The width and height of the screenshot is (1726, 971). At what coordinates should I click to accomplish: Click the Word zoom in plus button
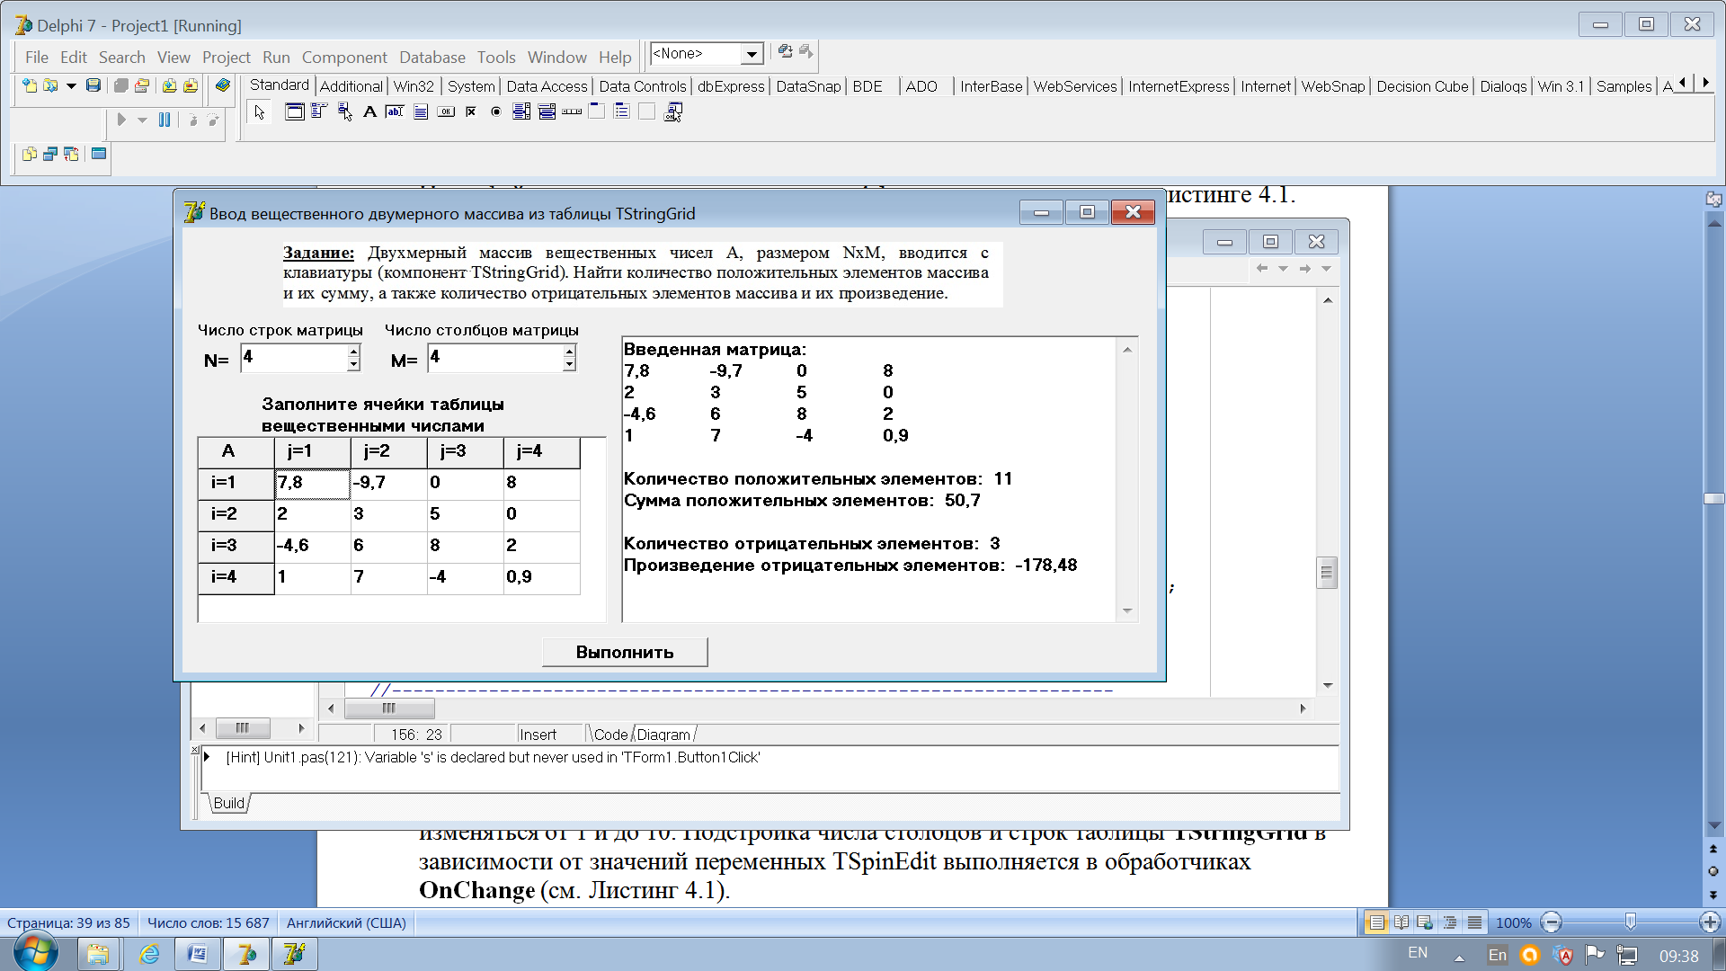point(1710,922)
